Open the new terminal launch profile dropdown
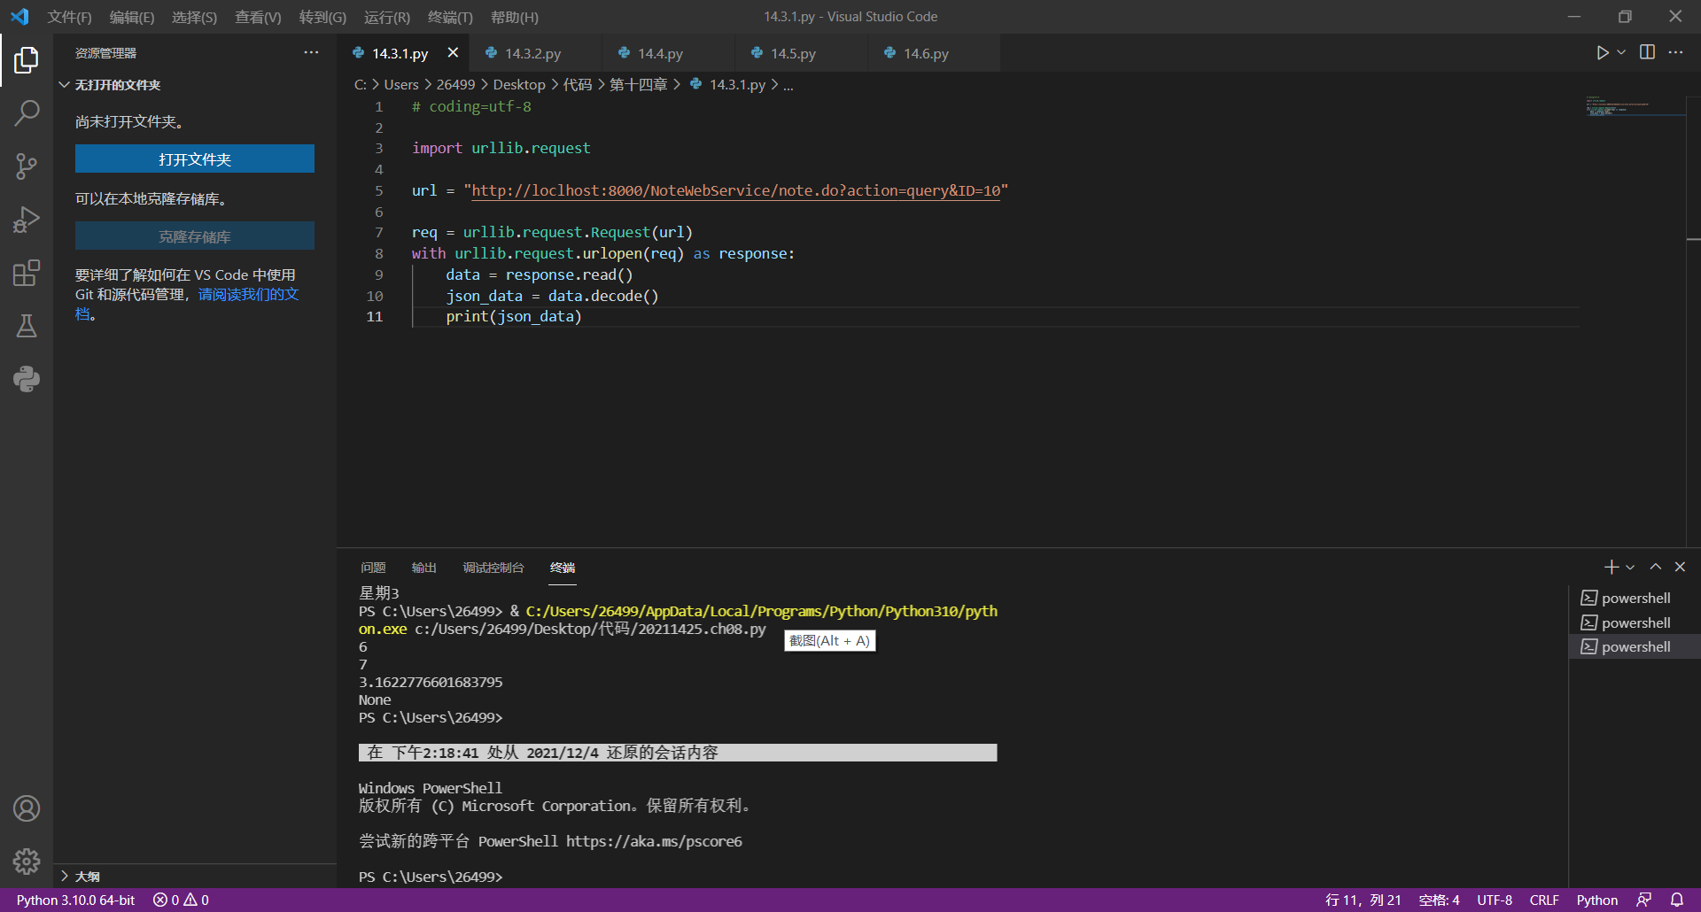1701x912 pixels. tap(1630, 567)
